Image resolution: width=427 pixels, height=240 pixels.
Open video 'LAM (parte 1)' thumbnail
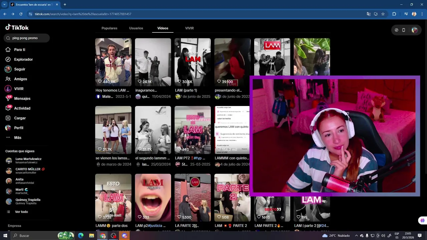click(x=192, y=62)
